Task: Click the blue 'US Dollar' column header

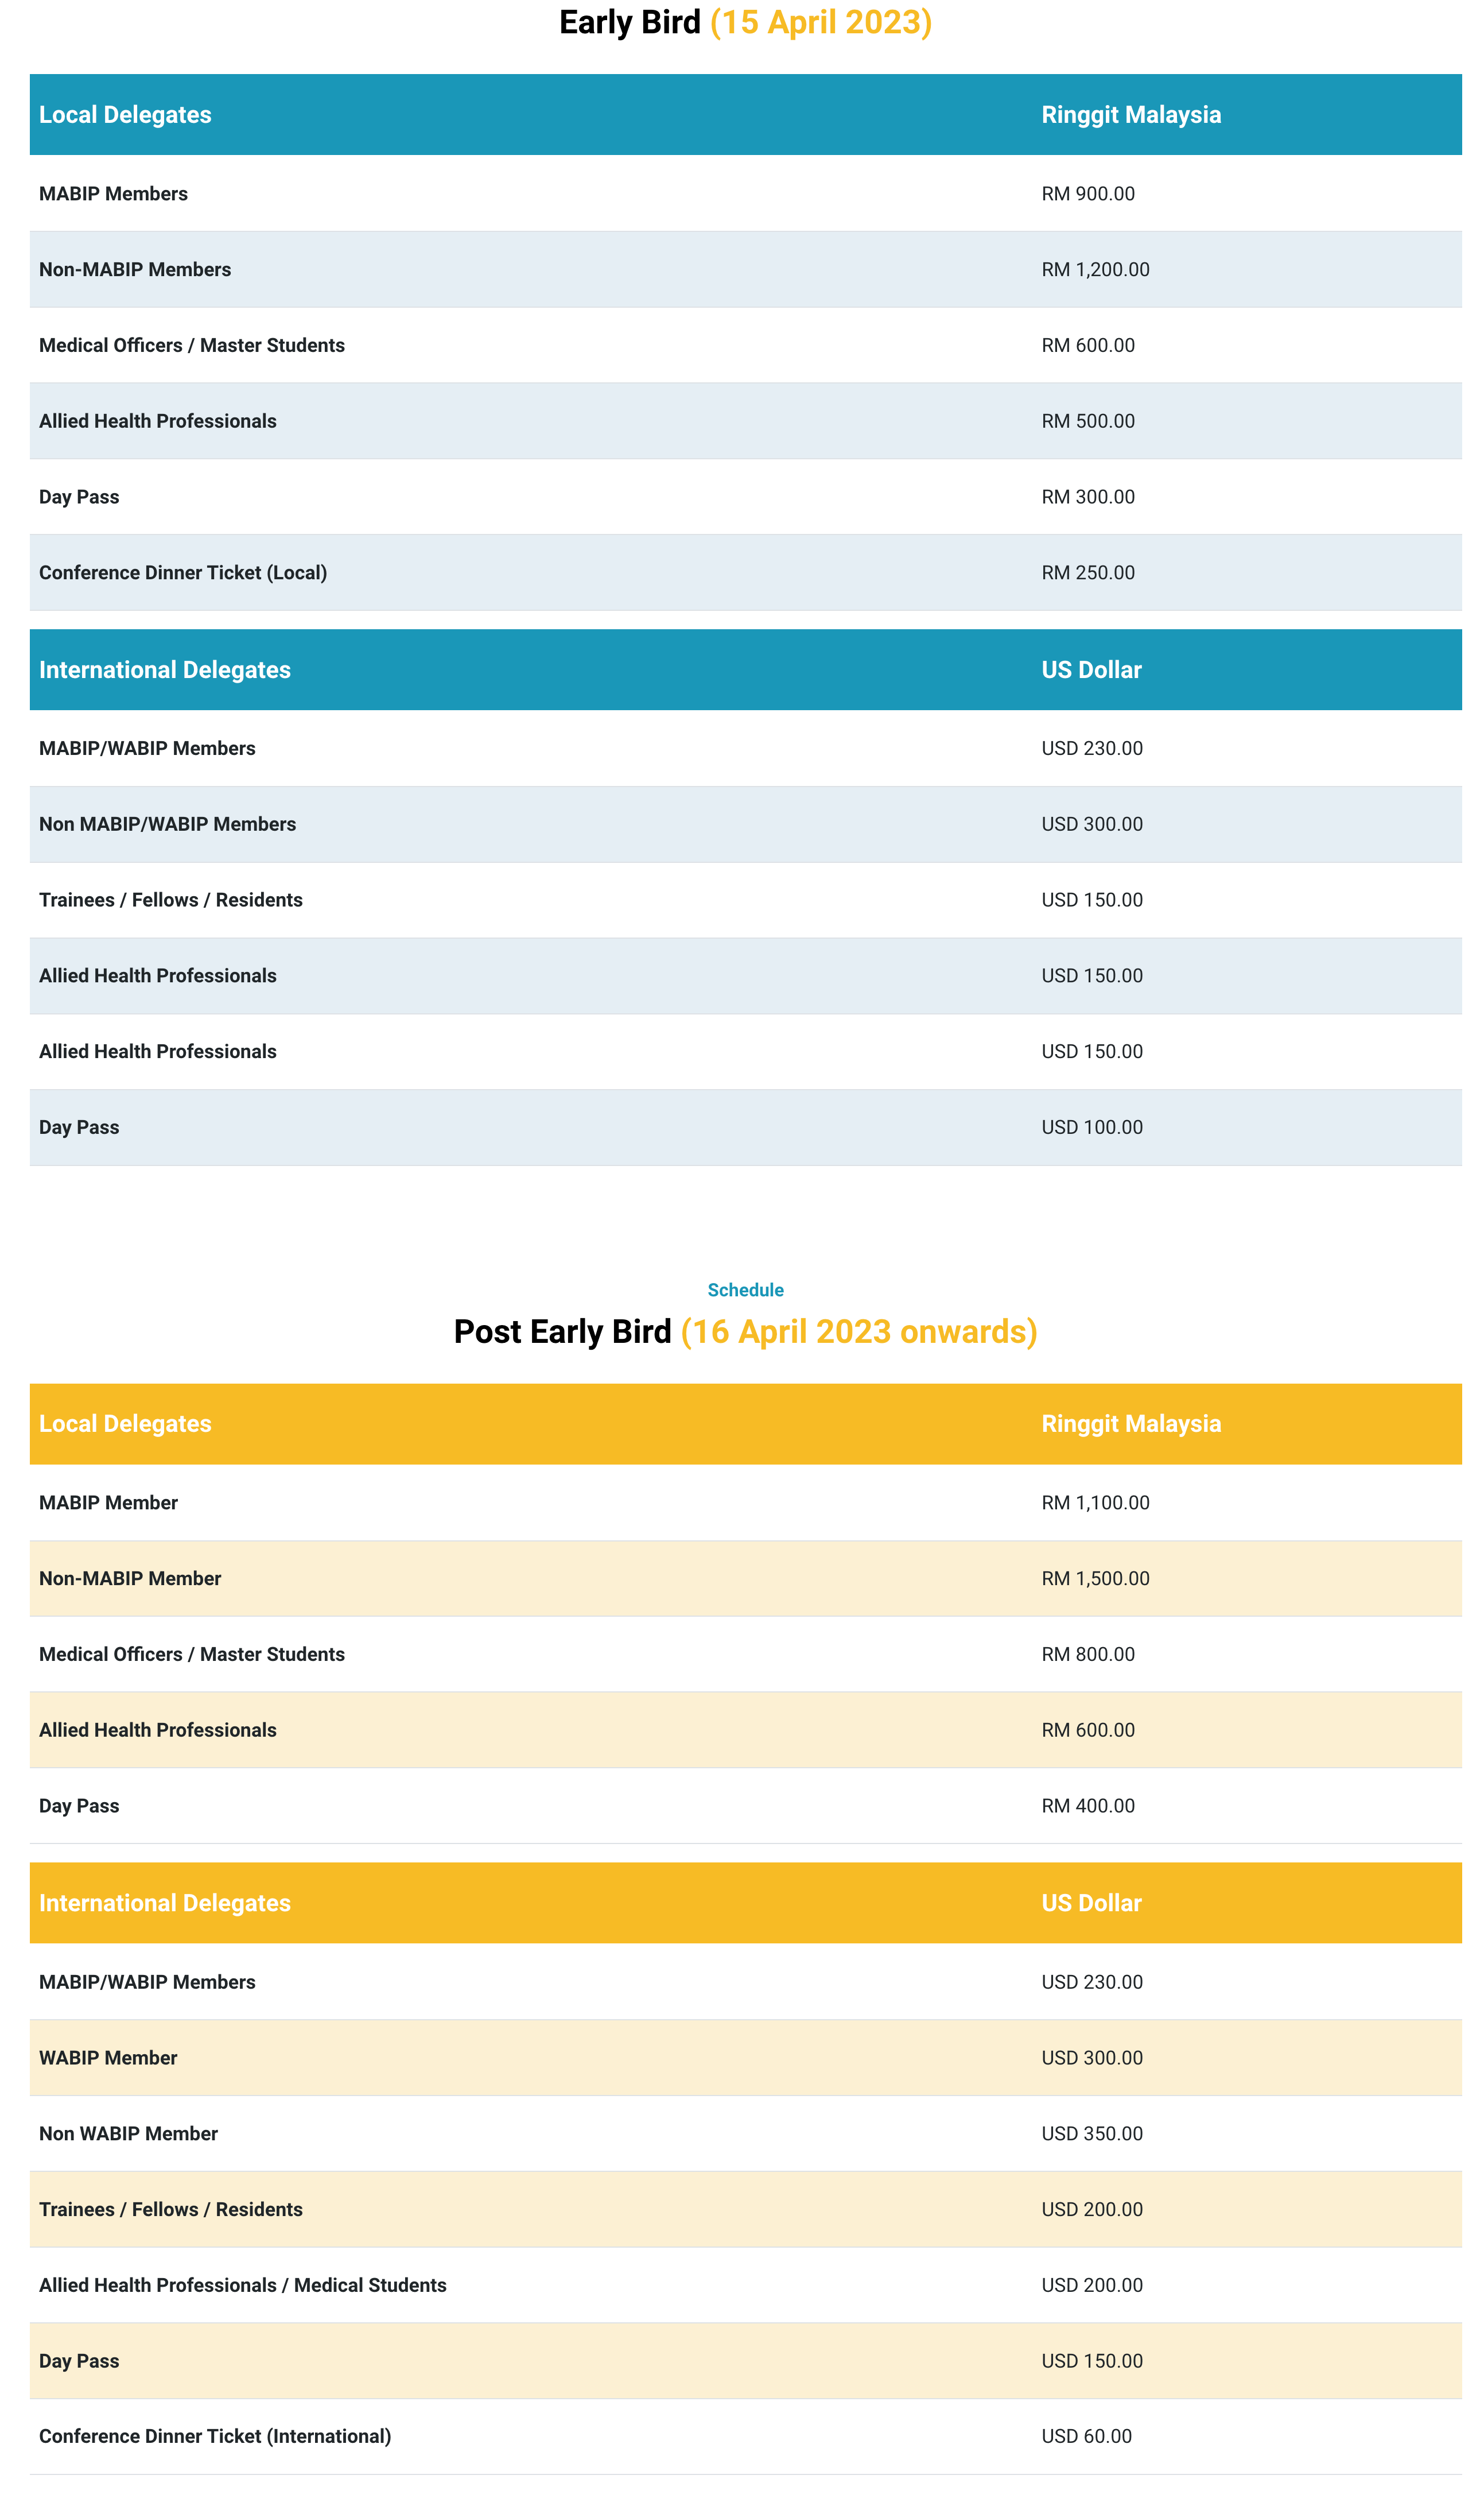Action: [1091, 669]
